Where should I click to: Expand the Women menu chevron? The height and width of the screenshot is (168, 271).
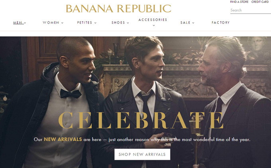coord(62,23)
